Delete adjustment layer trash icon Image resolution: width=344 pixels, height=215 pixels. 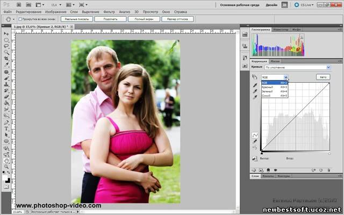pos(328,170)
